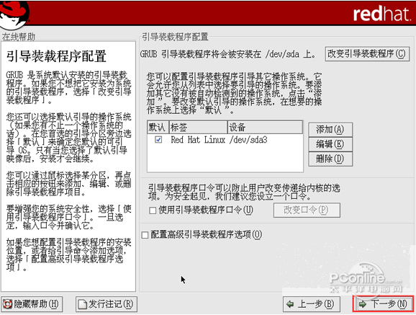Go back with 上一步(B) button

[312, 304]
